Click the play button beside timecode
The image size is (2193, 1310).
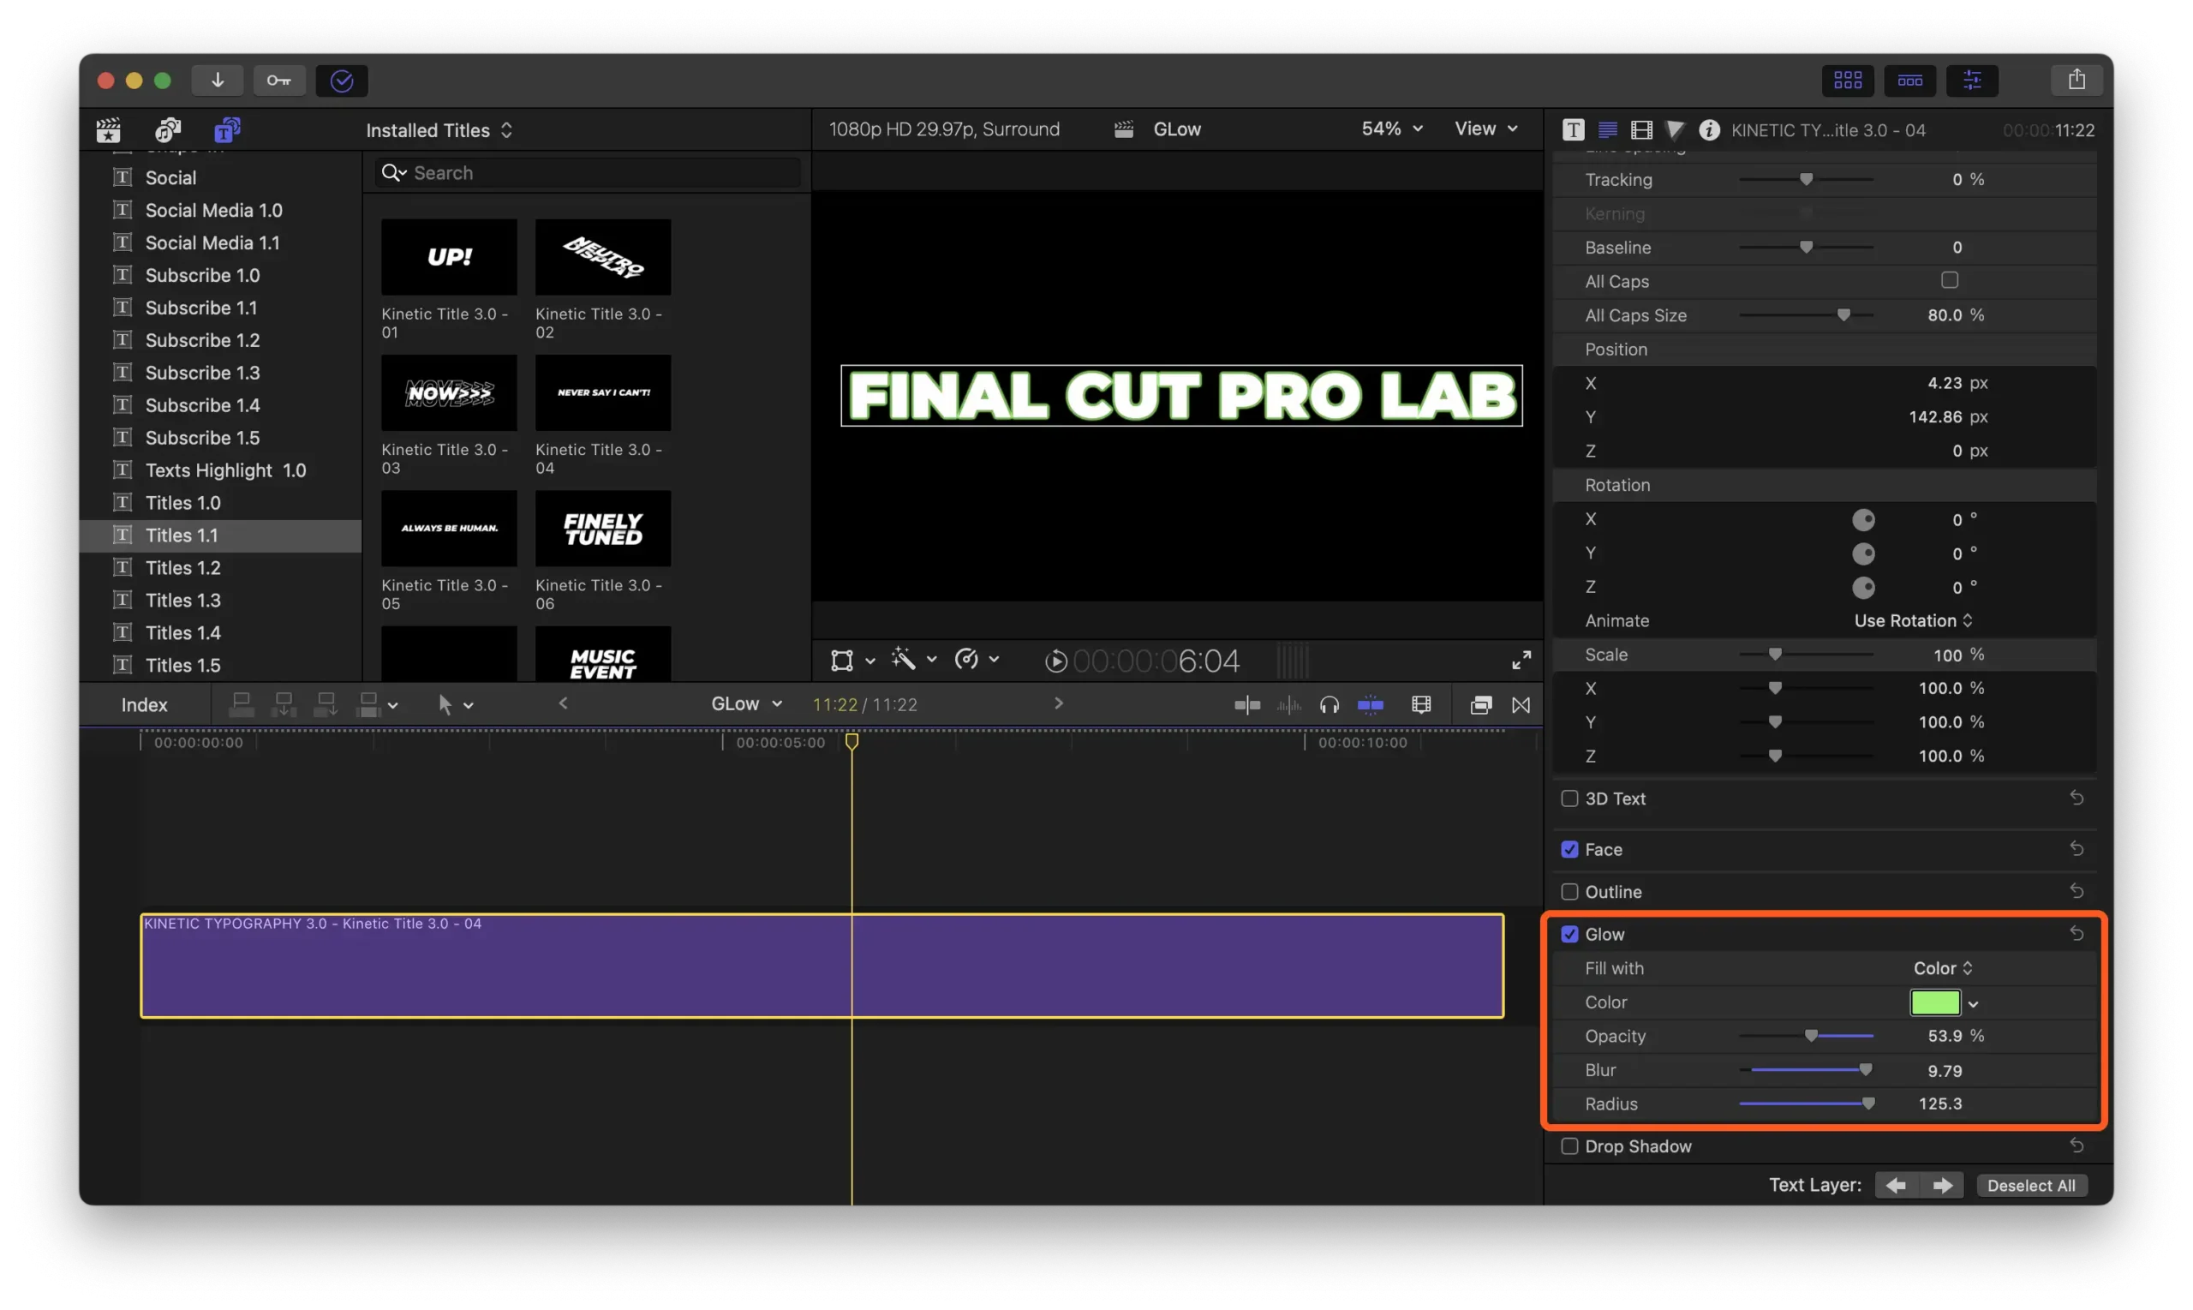tap(1055, 661)
